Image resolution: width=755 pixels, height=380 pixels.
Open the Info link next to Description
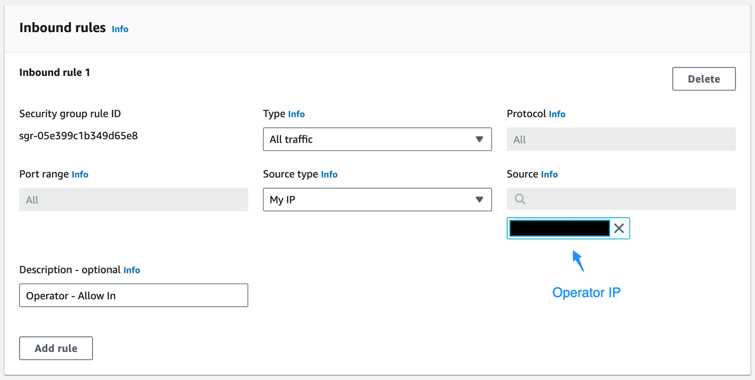(x=131, y=270)
